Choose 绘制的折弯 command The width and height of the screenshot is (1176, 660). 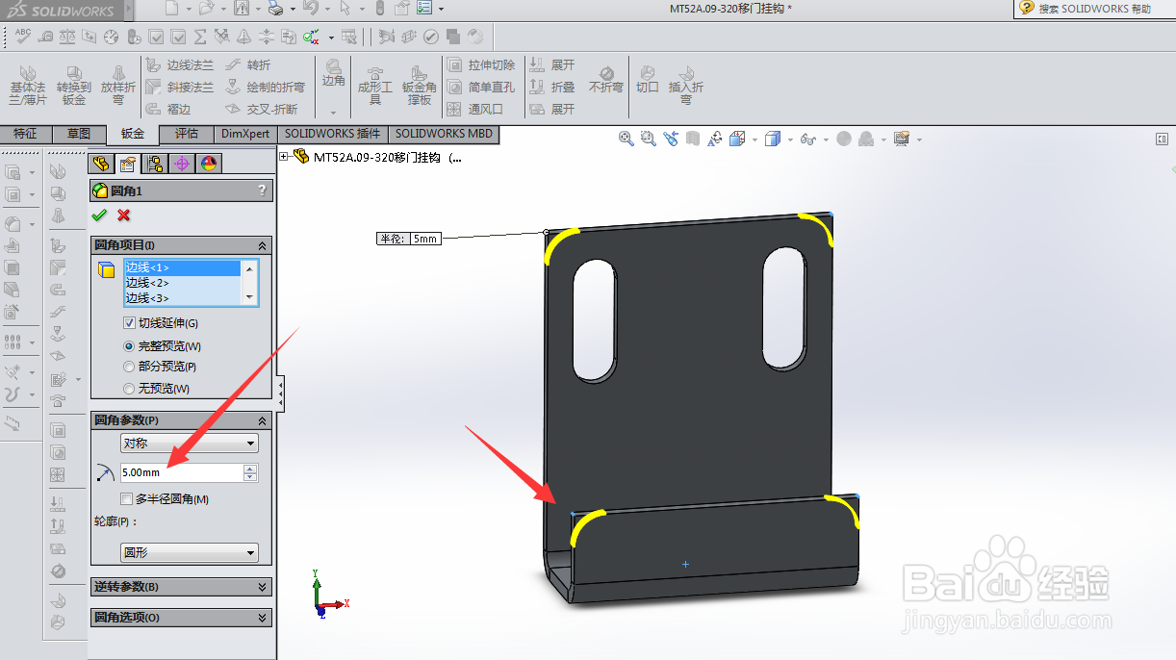pos(265,88)
